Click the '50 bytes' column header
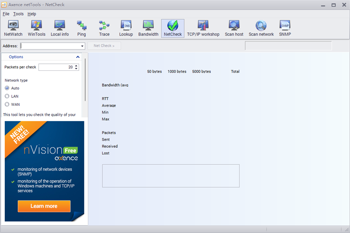The image size is (350, 233). click(x=154, y=72)
